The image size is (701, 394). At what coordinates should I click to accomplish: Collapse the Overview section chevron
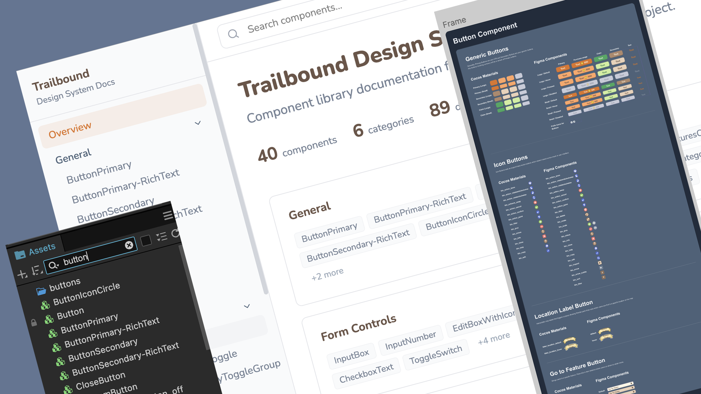(x=198, y=123)
